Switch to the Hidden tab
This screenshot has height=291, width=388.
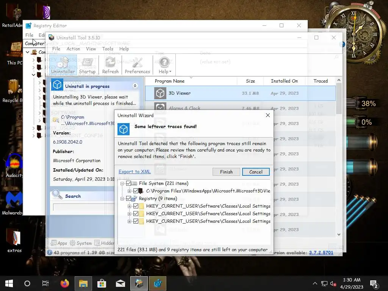[x=104, y=243]
